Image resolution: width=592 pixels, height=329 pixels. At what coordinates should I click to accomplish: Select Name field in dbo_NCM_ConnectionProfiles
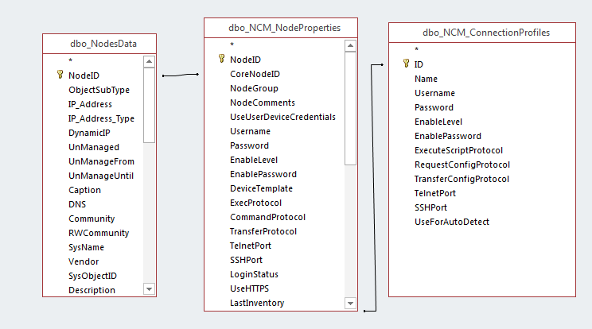[426, 79]
